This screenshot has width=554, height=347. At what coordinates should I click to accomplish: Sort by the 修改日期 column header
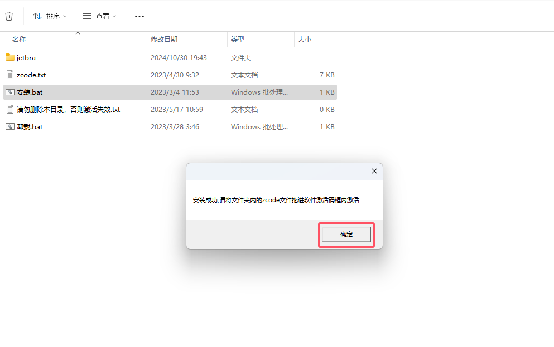click(x=164, y=39)
